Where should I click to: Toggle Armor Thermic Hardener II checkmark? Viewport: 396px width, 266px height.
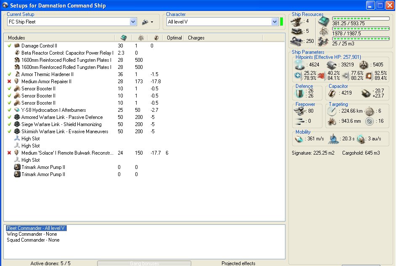[9, 74]
